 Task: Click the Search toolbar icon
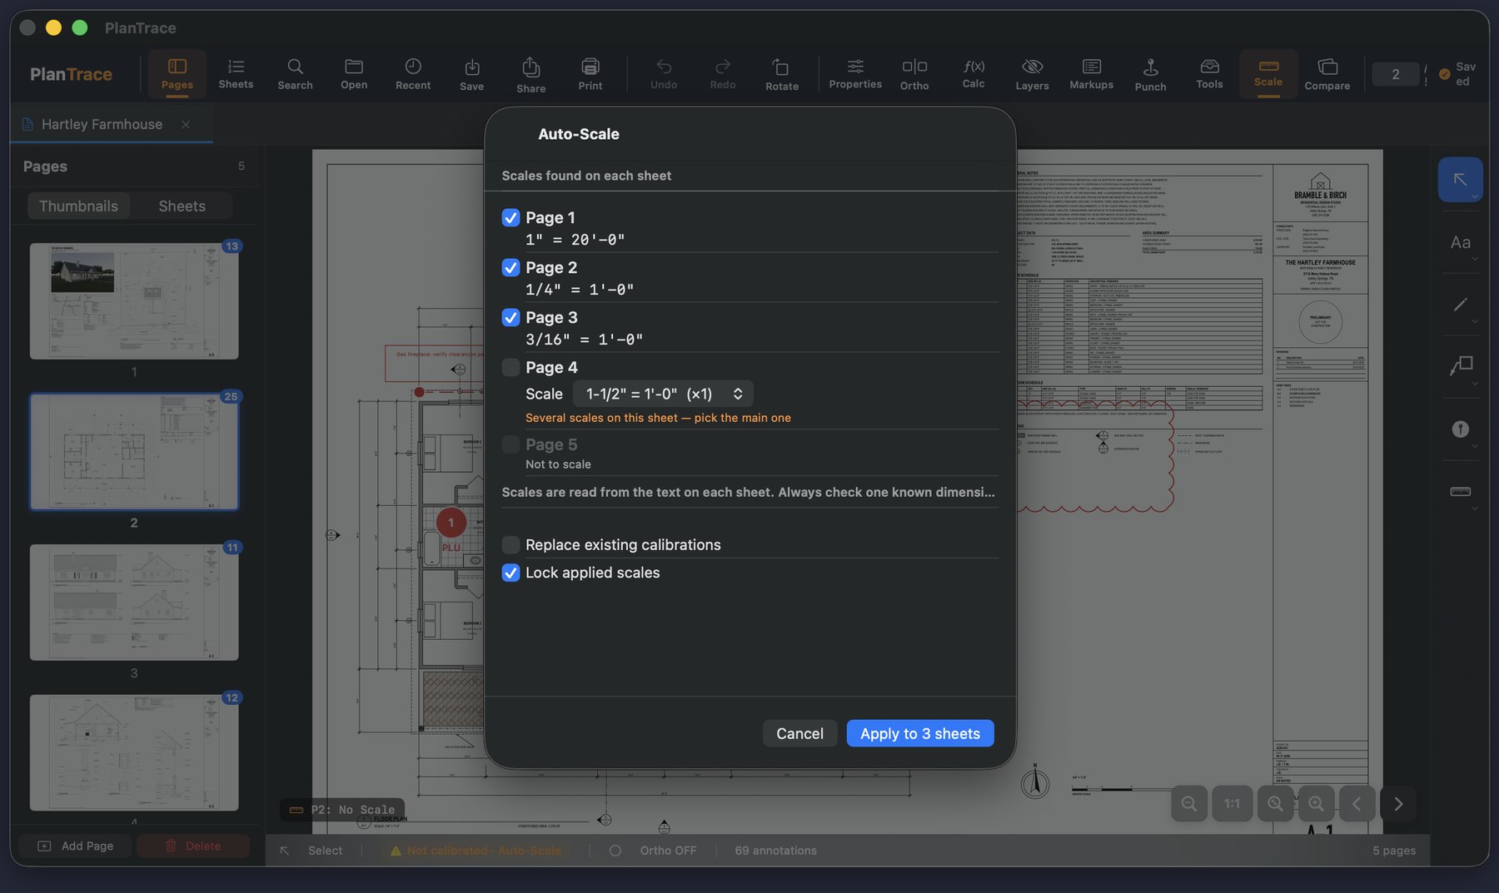click(x=295, y=73)
